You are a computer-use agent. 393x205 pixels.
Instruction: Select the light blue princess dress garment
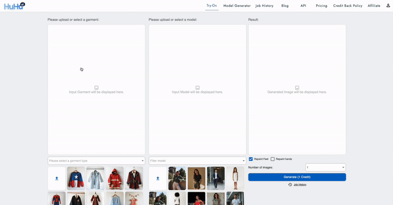(114, 199)
